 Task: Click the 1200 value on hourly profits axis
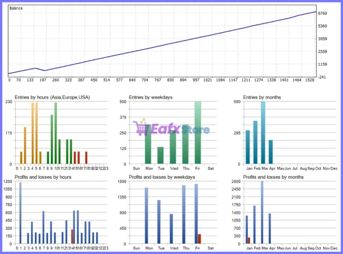pyautogui.click(x=8, y=182)
